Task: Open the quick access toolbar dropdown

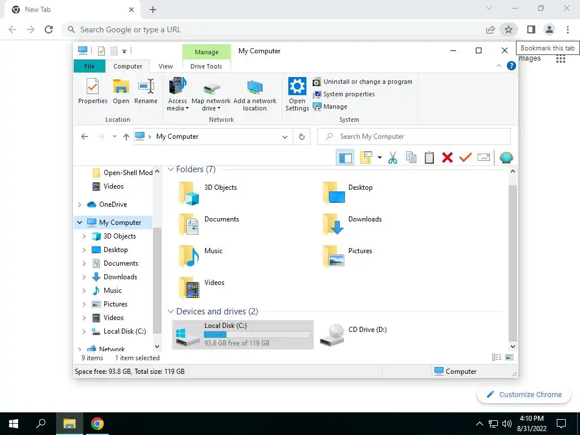Action: [124, 52]
